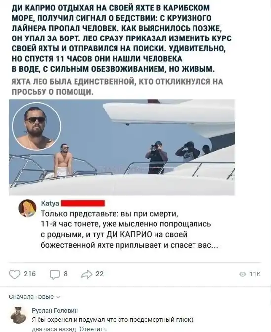The height and width of the screenshot is (332, 271).
Task: Share the post using arrow icon
Action: 87,274
